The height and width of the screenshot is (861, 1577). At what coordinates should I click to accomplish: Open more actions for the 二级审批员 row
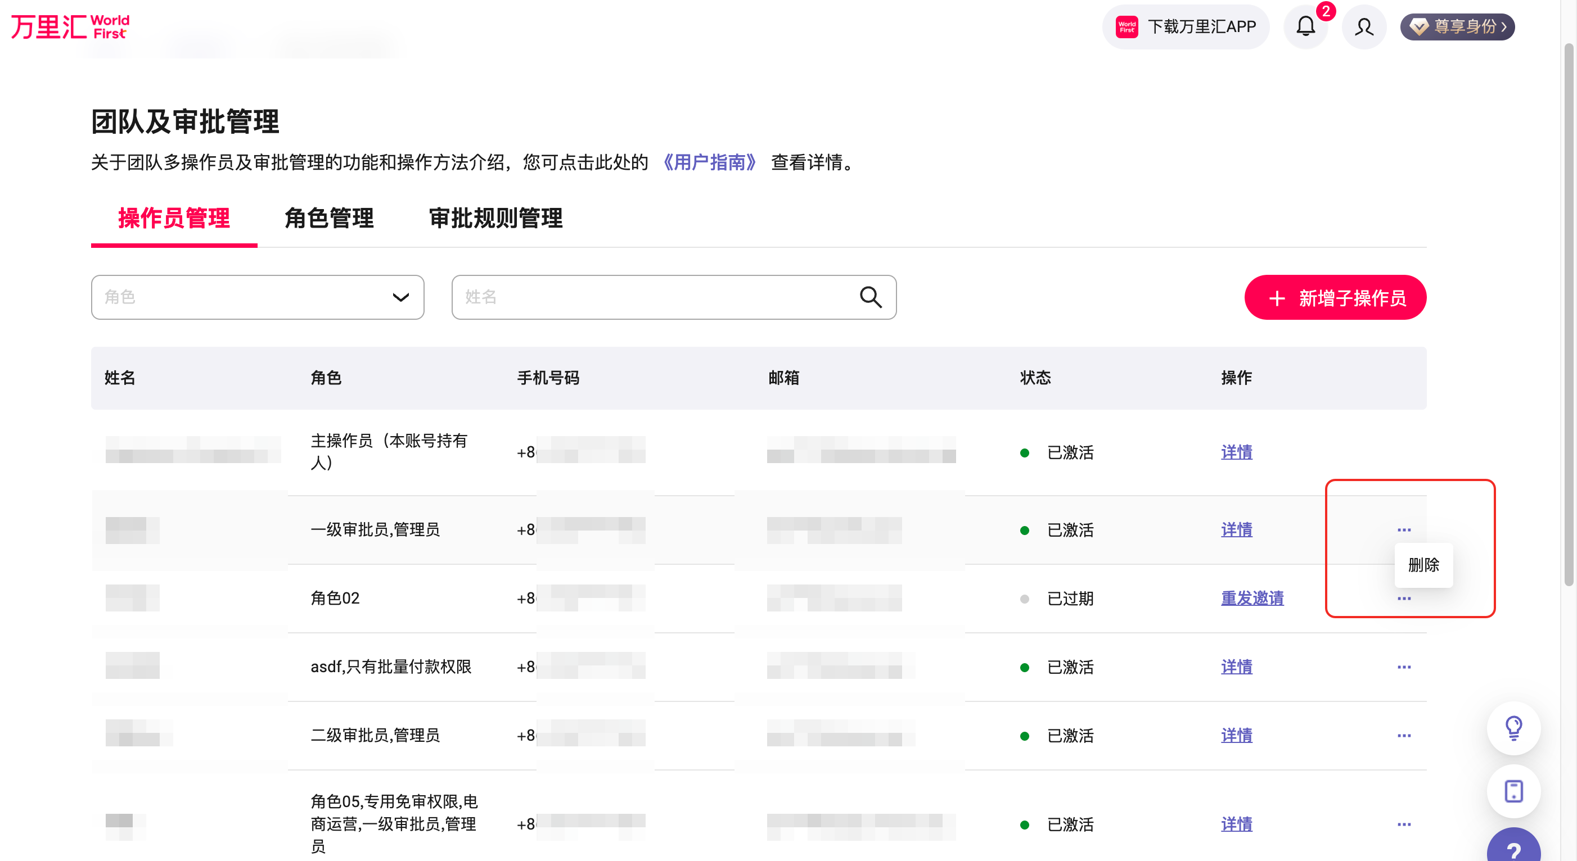point(1403,736)
